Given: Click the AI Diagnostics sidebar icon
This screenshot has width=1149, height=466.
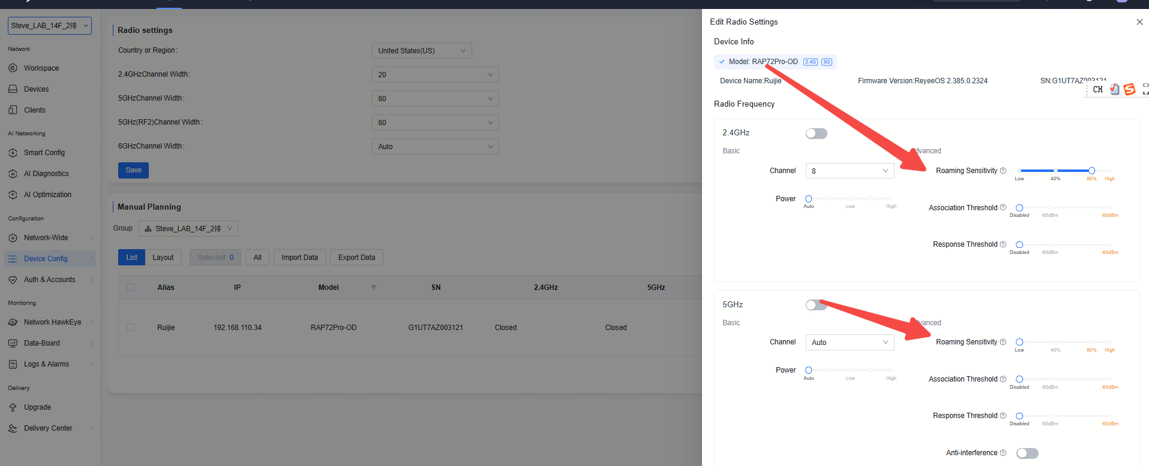Looking at the screenshot, I should coord(13,174).
